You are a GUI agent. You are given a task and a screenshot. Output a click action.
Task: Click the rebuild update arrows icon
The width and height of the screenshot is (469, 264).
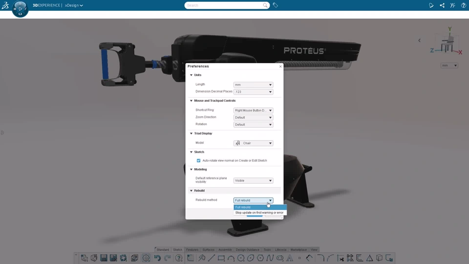[x=123, y=258]
